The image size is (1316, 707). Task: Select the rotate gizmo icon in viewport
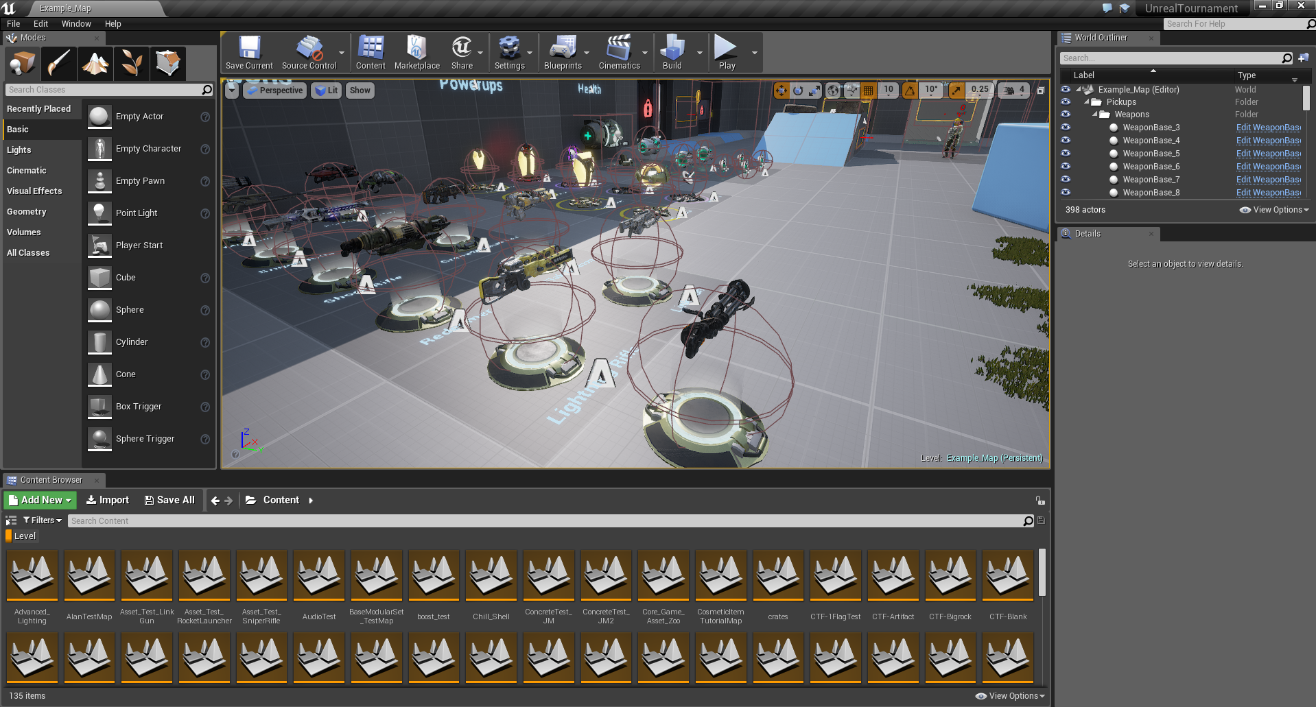coord(798,90)
